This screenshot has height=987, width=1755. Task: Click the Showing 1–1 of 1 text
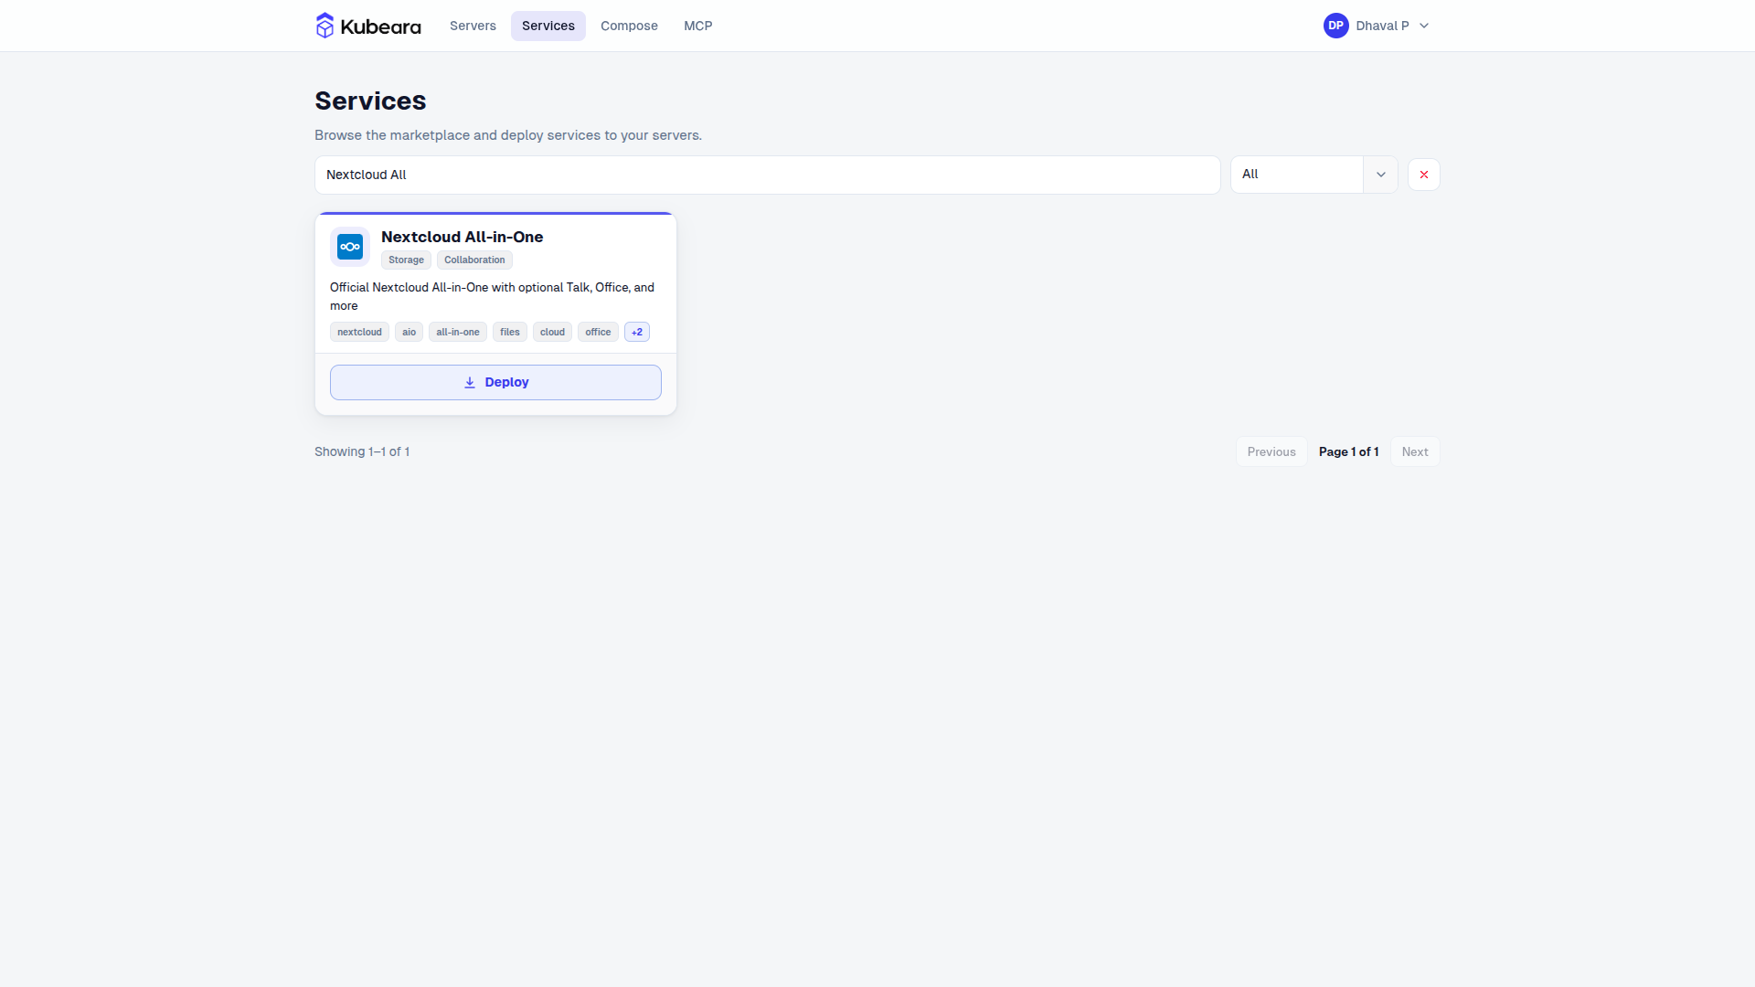(362, 452)
